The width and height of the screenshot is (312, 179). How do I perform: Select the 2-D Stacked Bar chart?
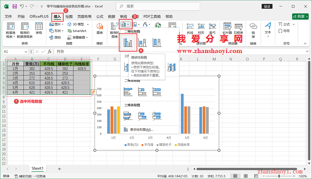(143, 92)
